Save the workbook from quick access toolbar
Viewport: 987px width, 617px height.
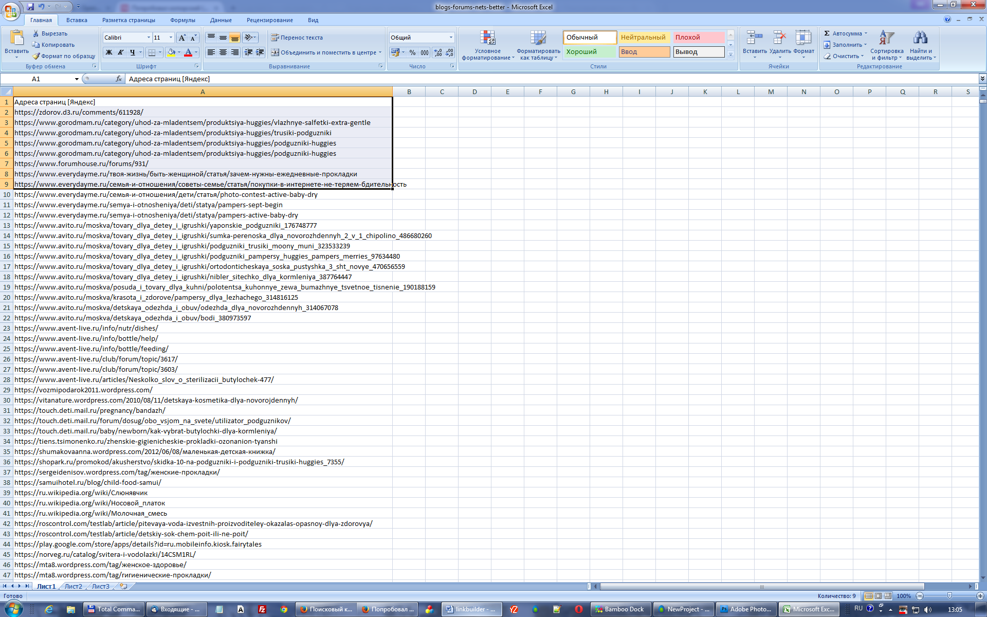coord(30,7)
